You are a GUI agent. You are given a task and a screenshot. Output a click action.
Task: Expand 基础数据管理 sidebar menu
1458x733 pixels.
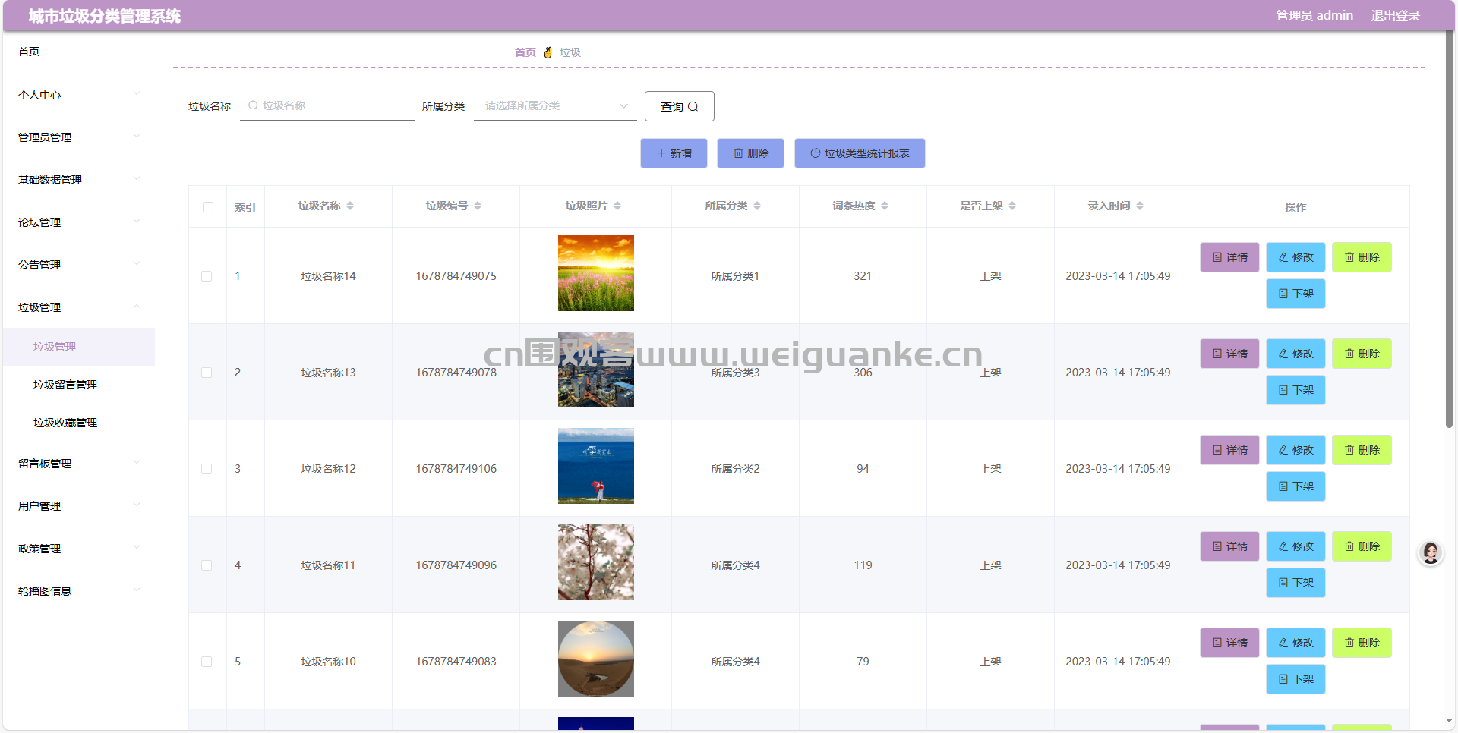tap(79, 180)
